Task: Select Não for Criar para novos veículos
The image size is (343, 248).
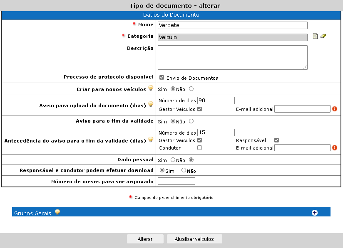Action: [191, 89]
